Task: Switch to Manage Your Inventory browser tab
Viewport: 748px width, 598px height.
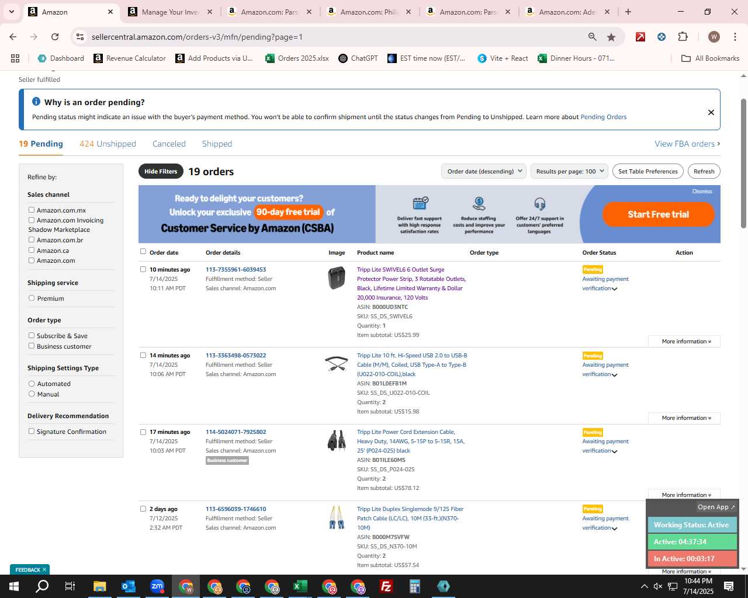Action: pyautogui.click(x=170, y=12)
